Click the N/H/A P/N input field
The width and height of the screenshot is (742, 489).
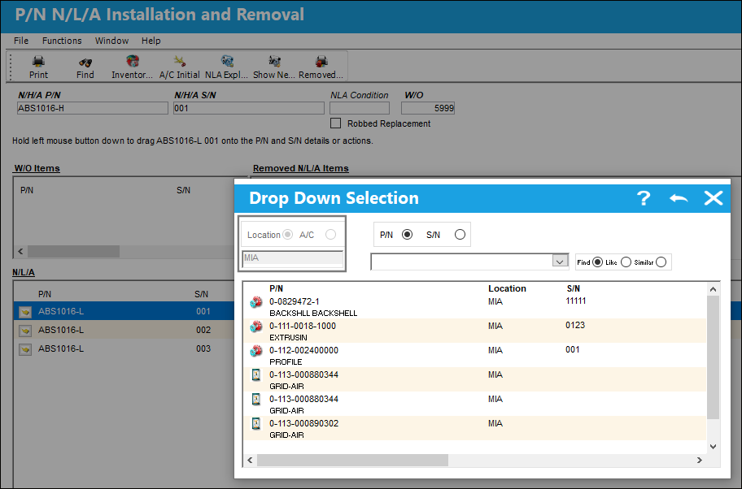click(x=92, y=108)
